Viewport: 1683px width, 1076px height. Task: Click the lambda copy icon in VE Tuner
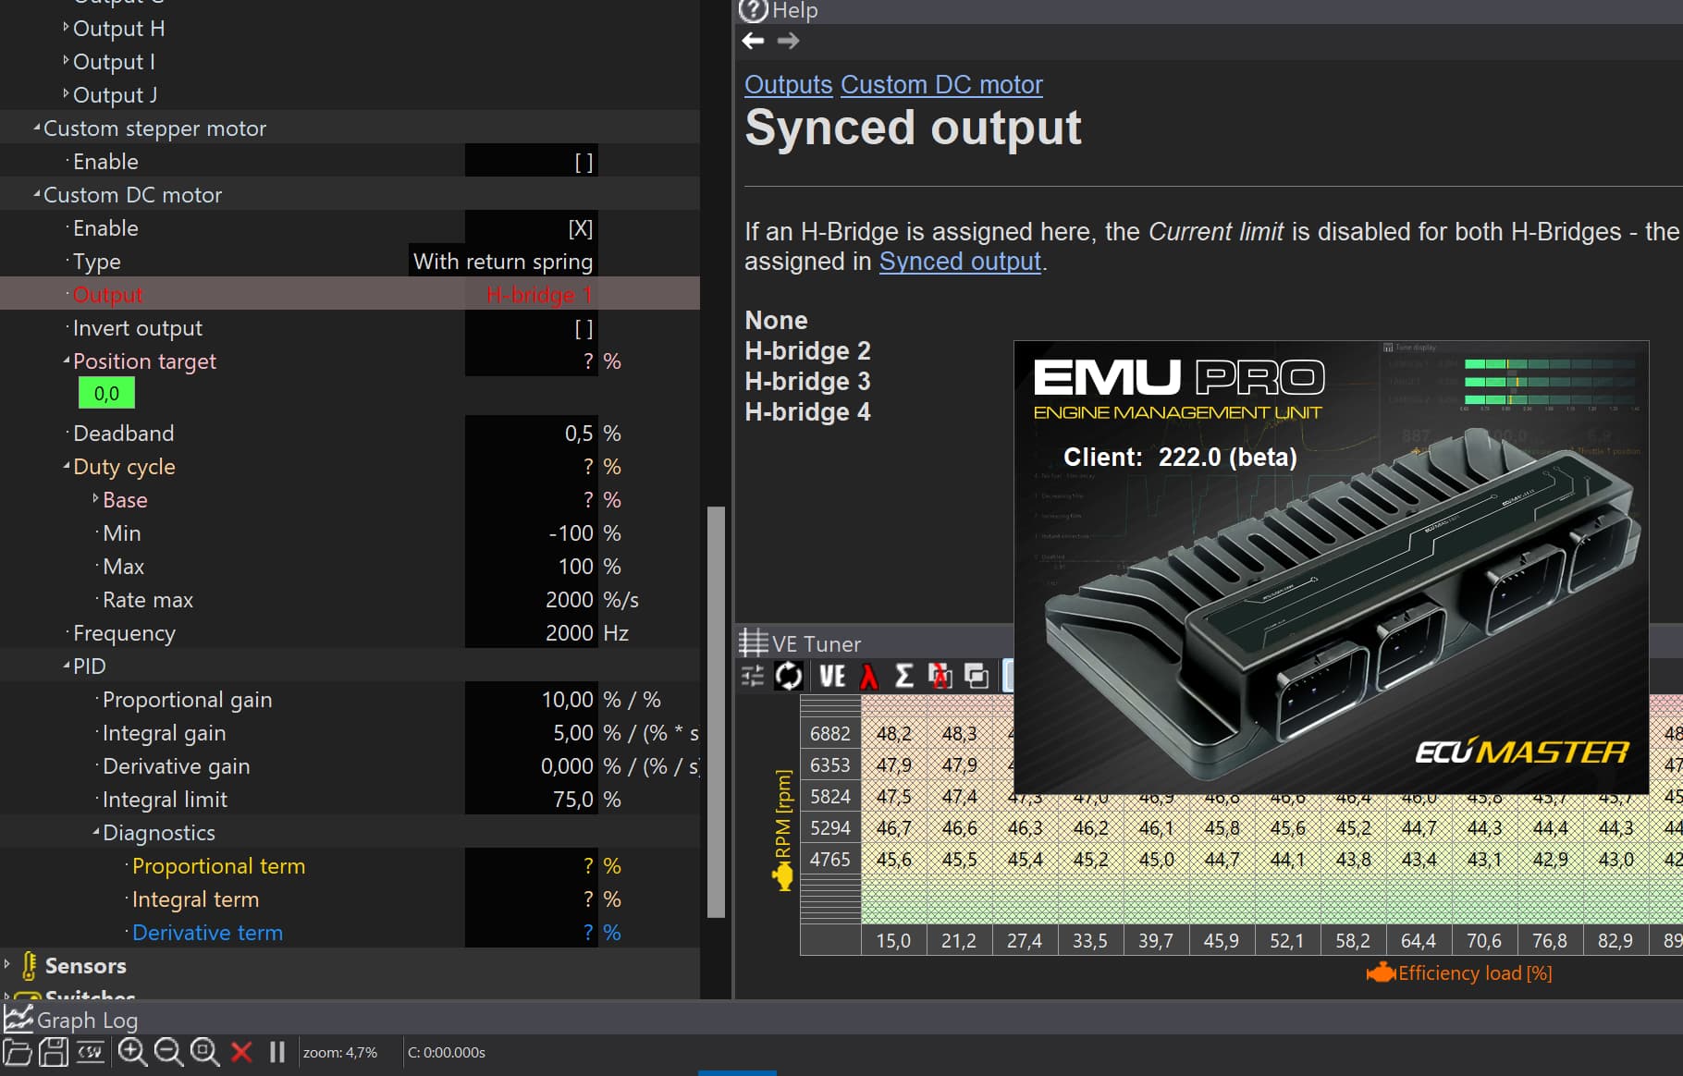(940, 677)
